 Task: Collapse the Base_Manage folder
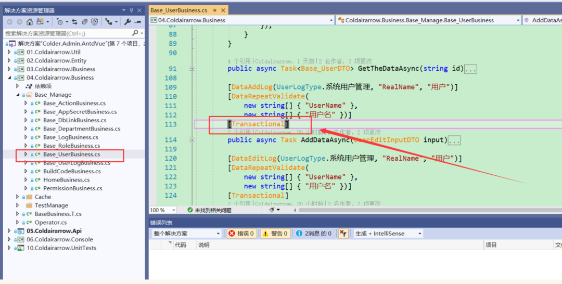[x=18, y=95]
